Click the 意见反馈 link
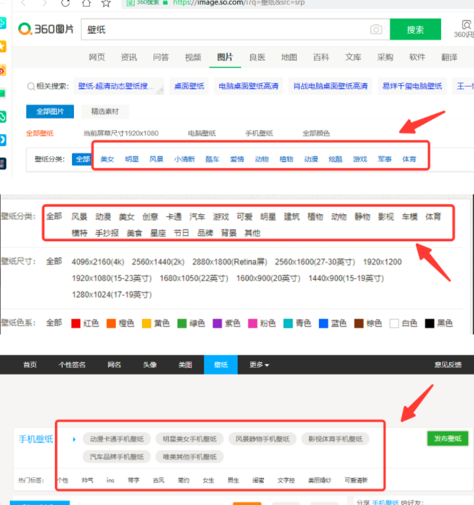The width and height of the screenshot is (474, 505). pyautogui.click(x=448, y=365)
